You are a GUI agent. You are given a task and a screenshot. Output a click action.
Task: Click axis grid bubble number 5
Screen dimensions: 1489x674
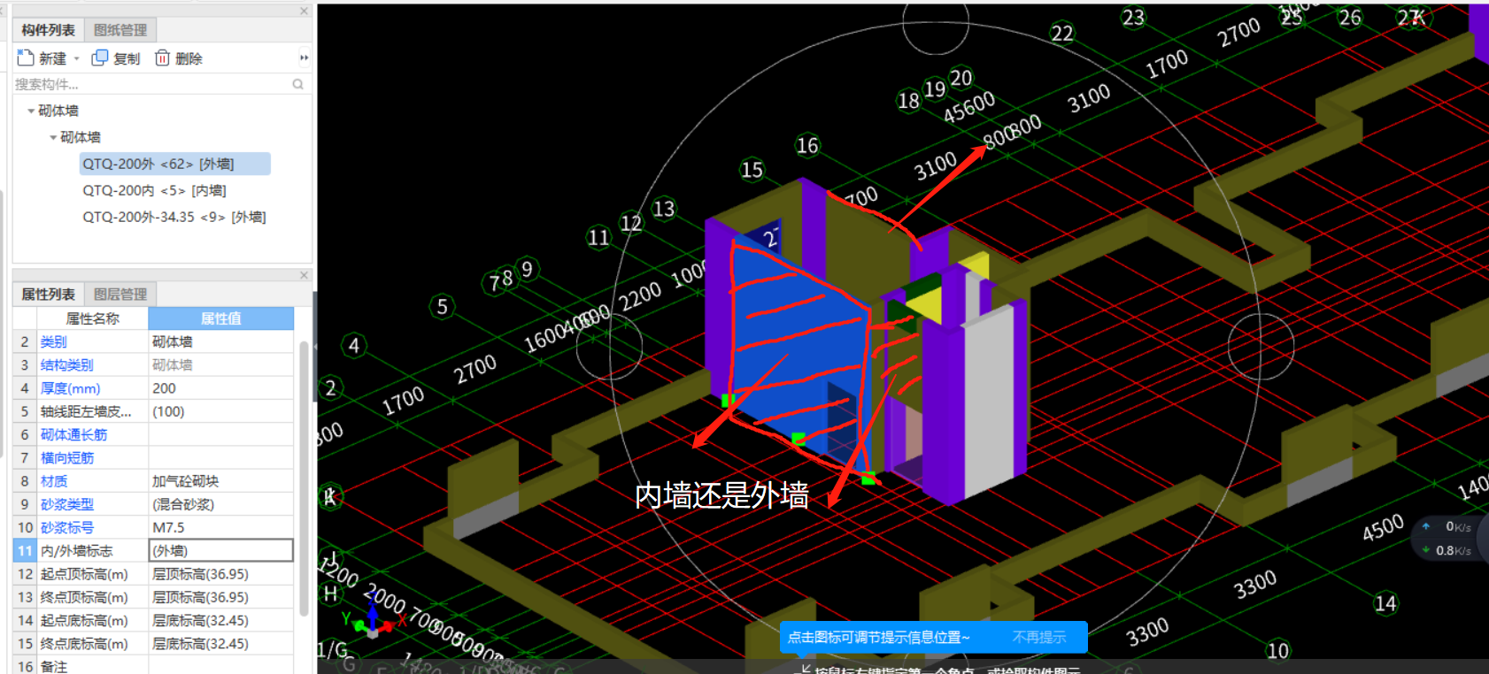click(x=442, y=307)
